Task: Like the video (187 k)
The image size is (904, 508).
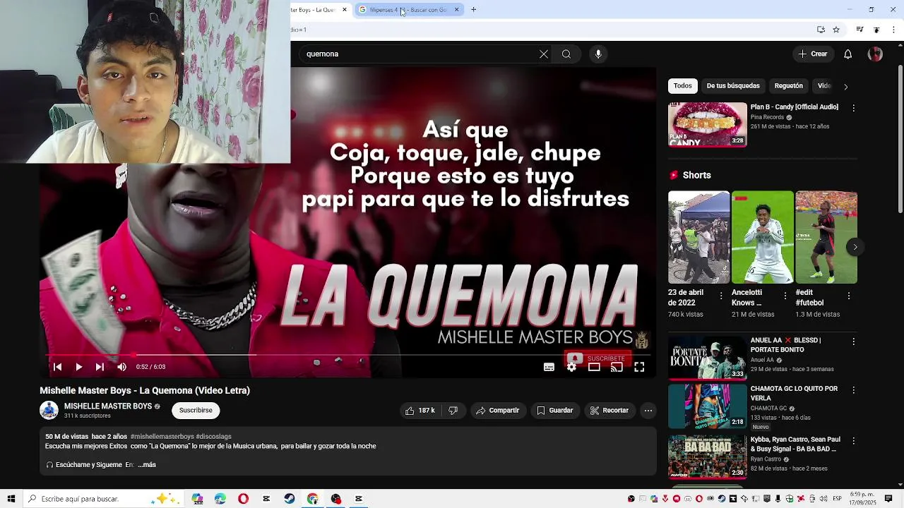Action: pyautogui.click(x=420, y=411)
